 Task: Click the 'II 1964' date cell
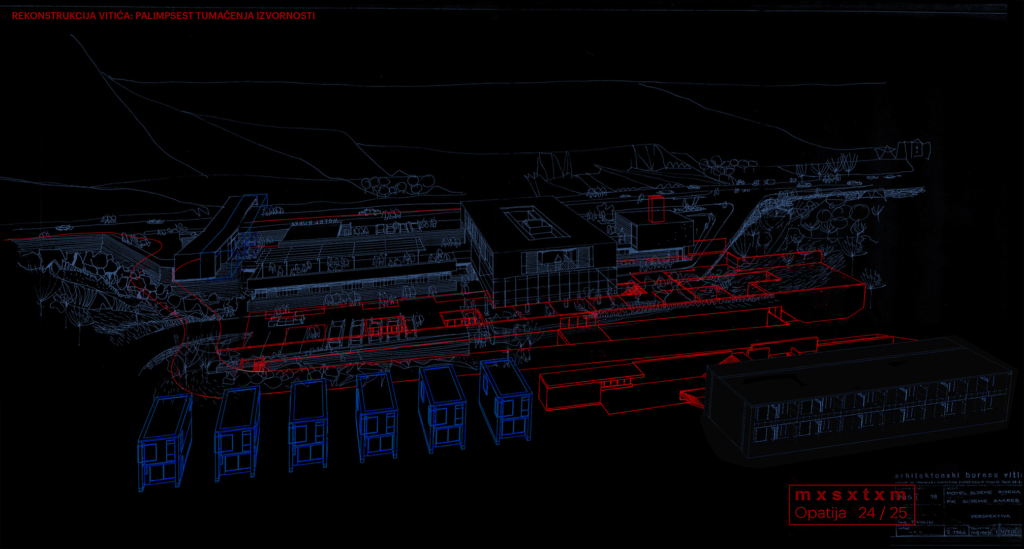(x=956, y=533)
